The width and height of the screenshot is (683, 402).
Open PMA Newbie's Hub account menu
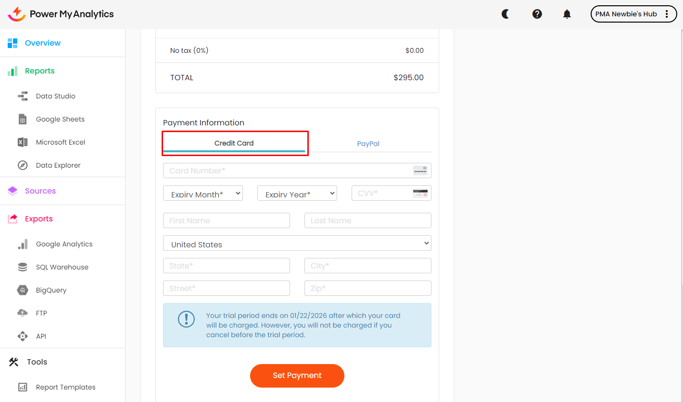click(x=633, y=14)
